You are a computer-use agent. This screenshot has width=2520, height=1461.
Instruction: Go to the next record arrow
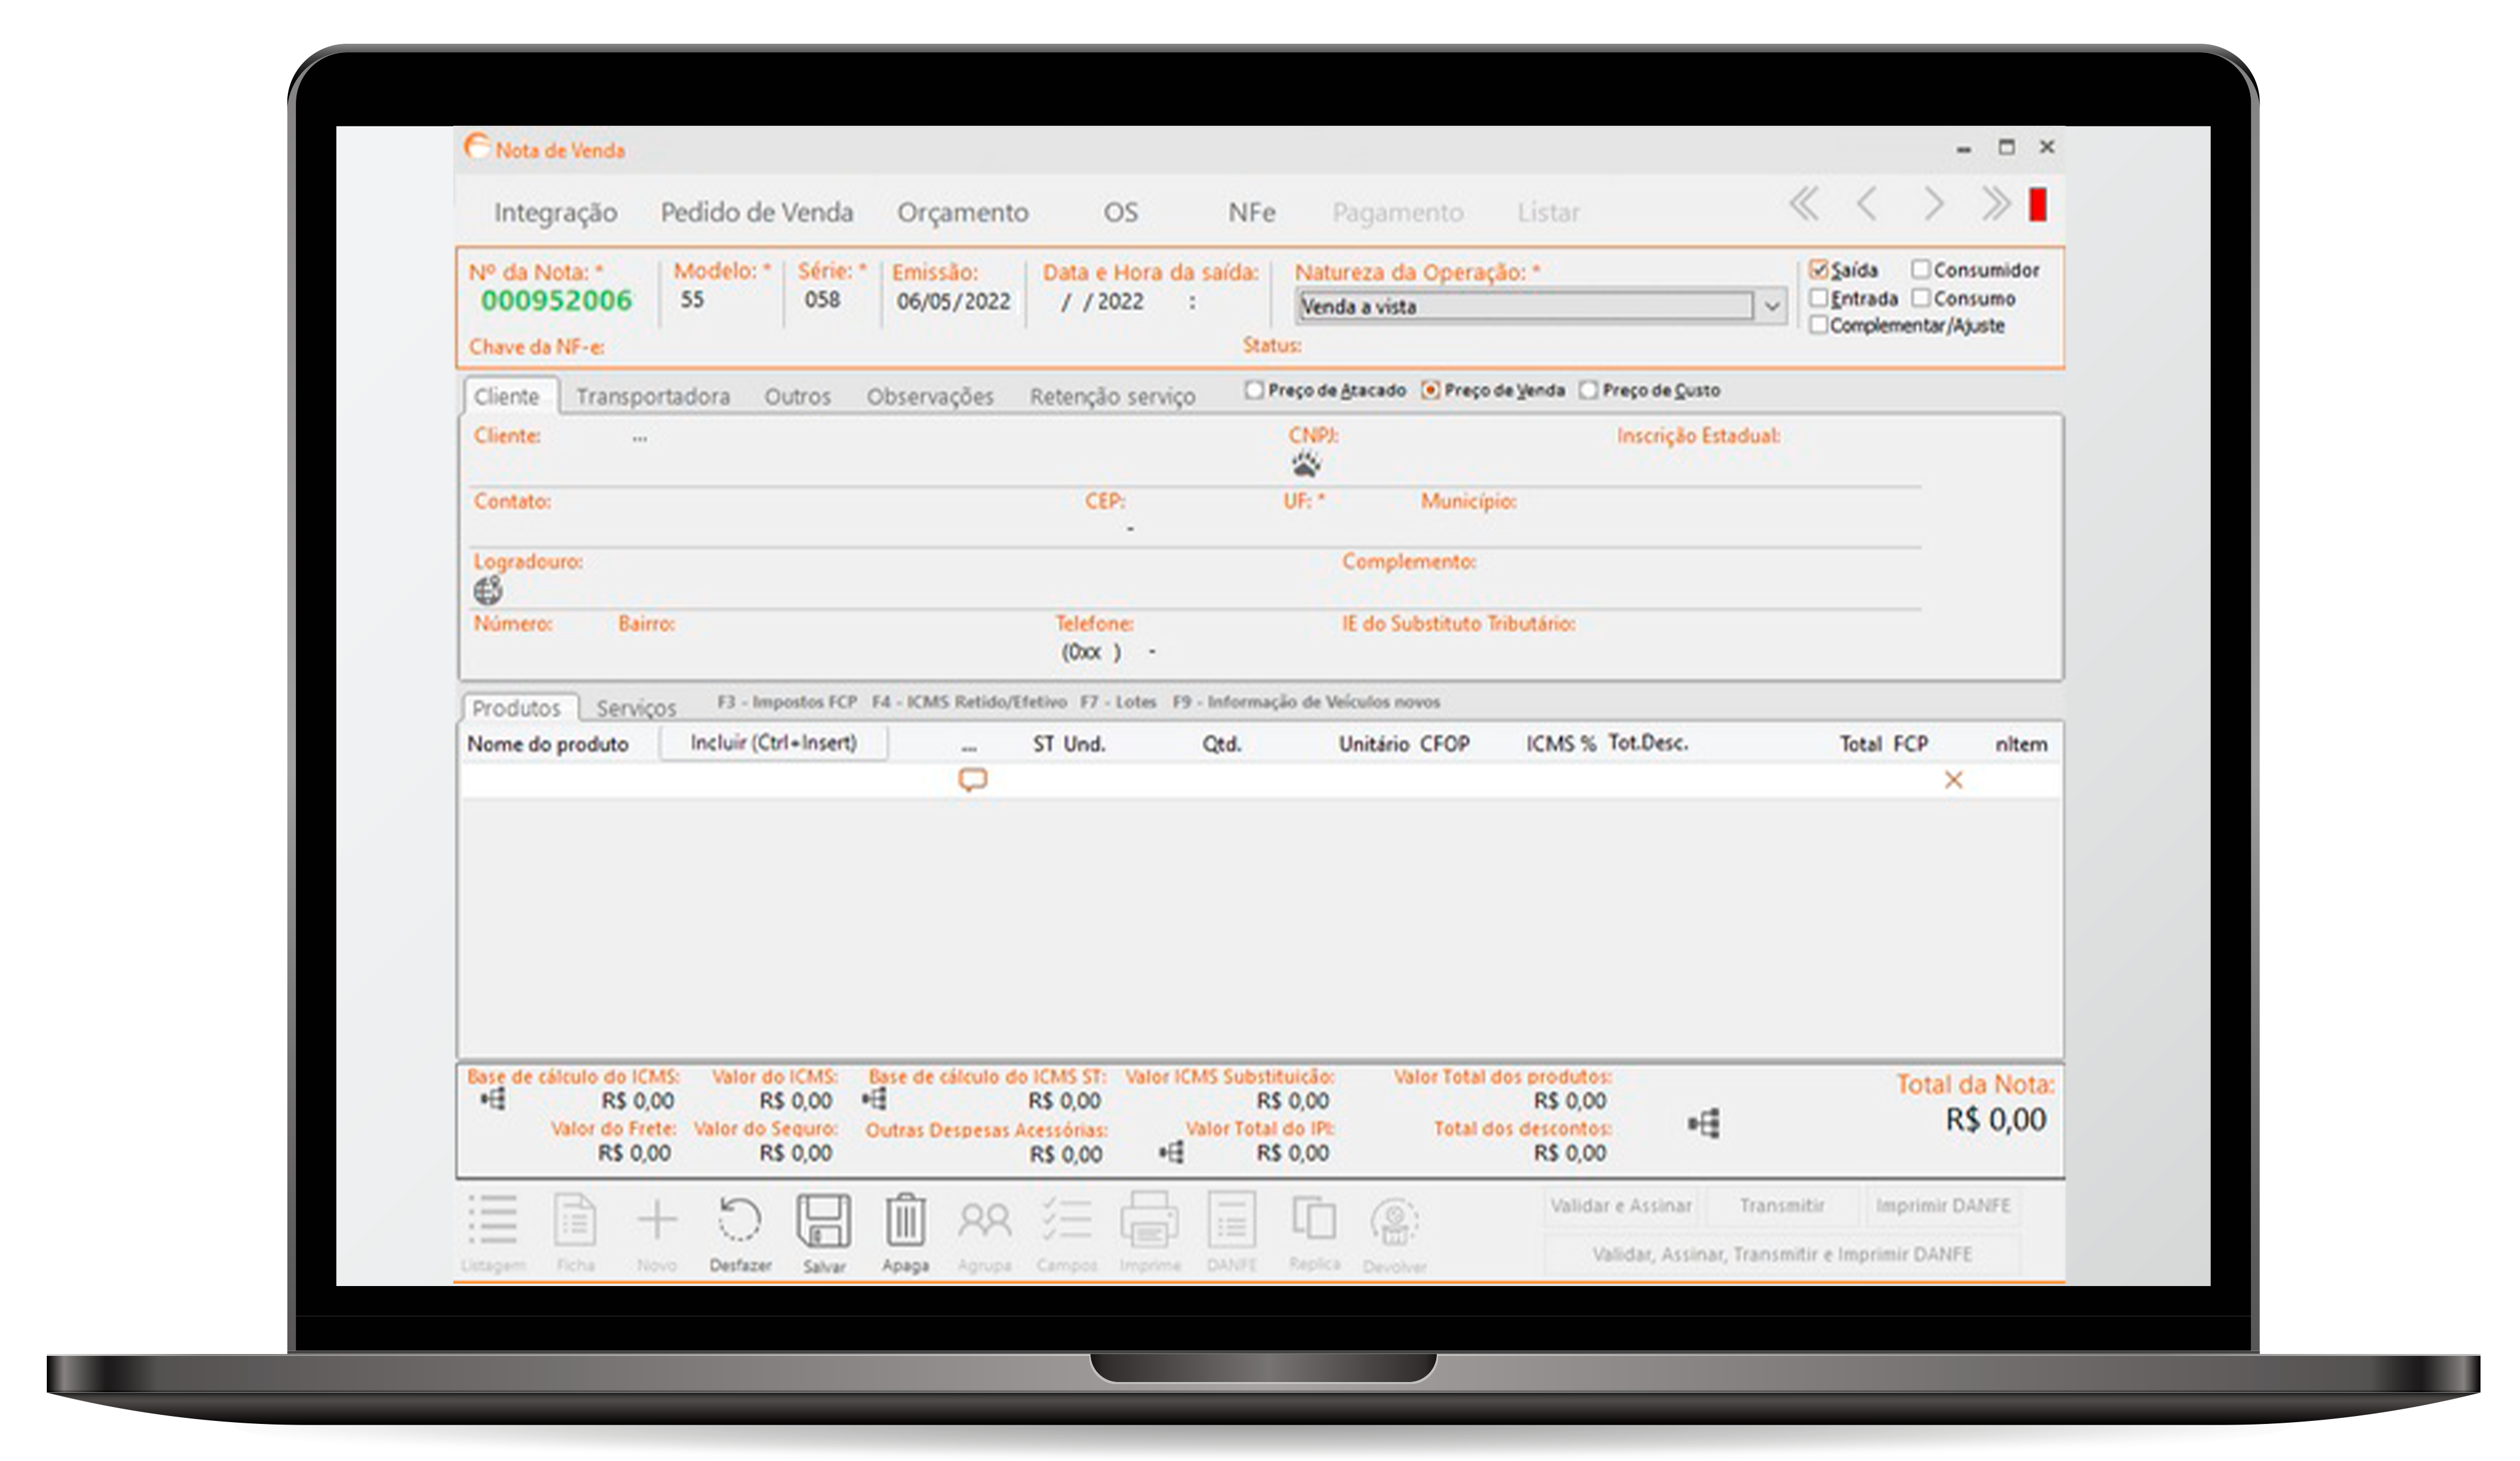click(1934, 204)
